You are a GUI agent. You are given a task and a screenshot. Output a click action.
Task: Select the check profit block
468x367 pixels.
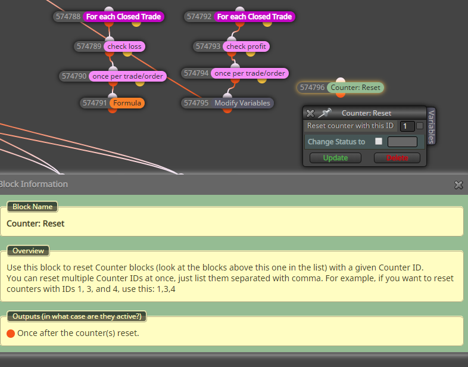coord(246,46)
